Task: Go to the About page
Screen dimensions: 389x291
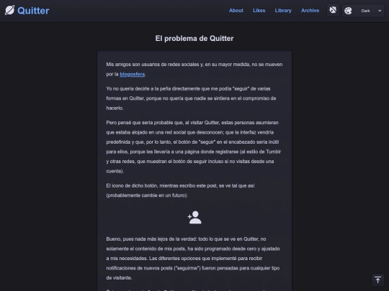Action: [236, 10]
